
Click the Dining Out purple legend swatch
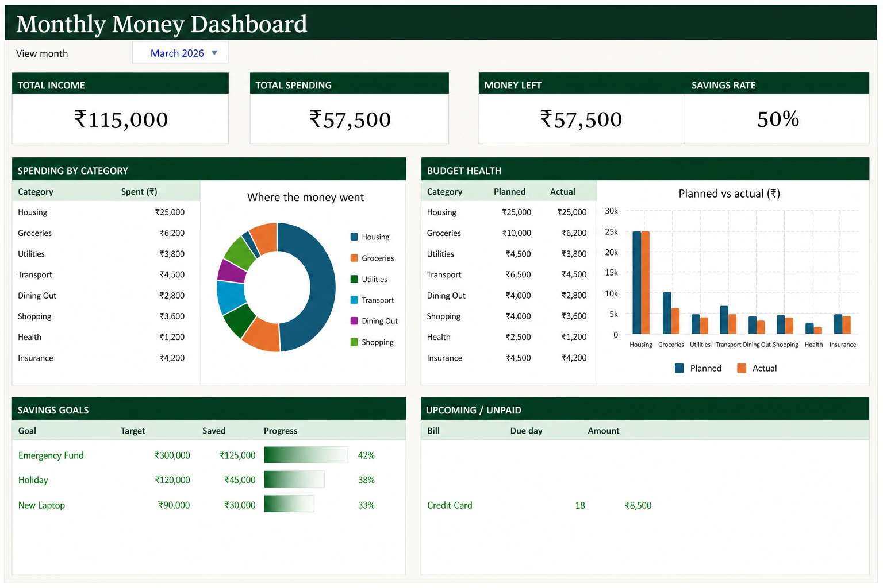pyautogui.click(x=354, y=321)
